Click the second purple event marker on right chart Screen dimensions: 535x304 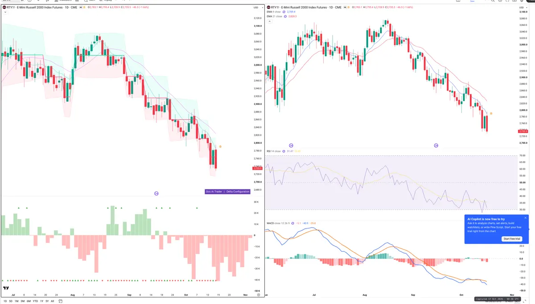(436, 146)
